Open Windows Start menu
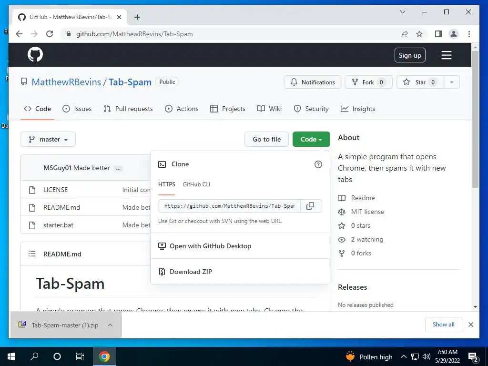The height and width of the screenshot is (366, 488). pyautogui.click(x=11, y=356)
